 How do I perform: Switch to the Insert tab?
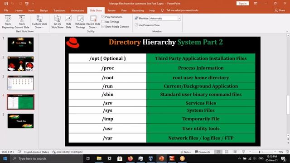(31, 10)
